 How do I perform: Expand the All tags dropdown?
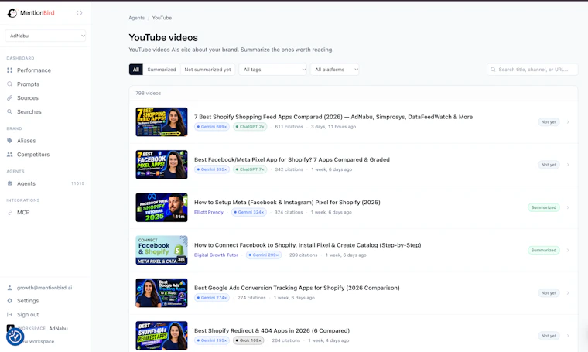tap(272, 70)
